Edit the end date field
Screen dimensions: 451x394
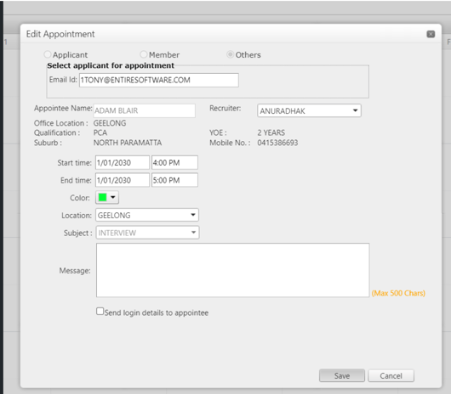tap(123, 180)
